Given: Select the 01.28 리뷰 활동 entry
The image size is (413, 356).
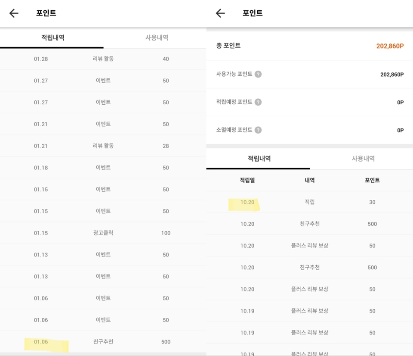Looking at the screenshot, I should coord(103,59).
